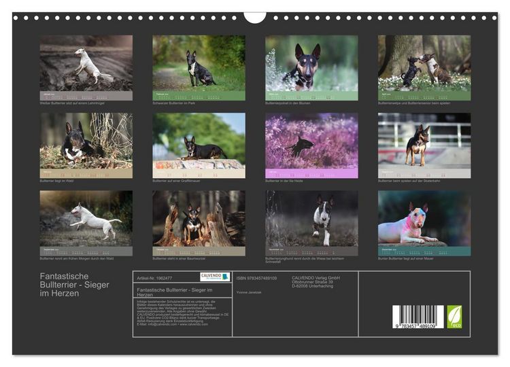Click caption 'Bunter Bullterrier liegt auf einer Mauer'

[405, 258]
